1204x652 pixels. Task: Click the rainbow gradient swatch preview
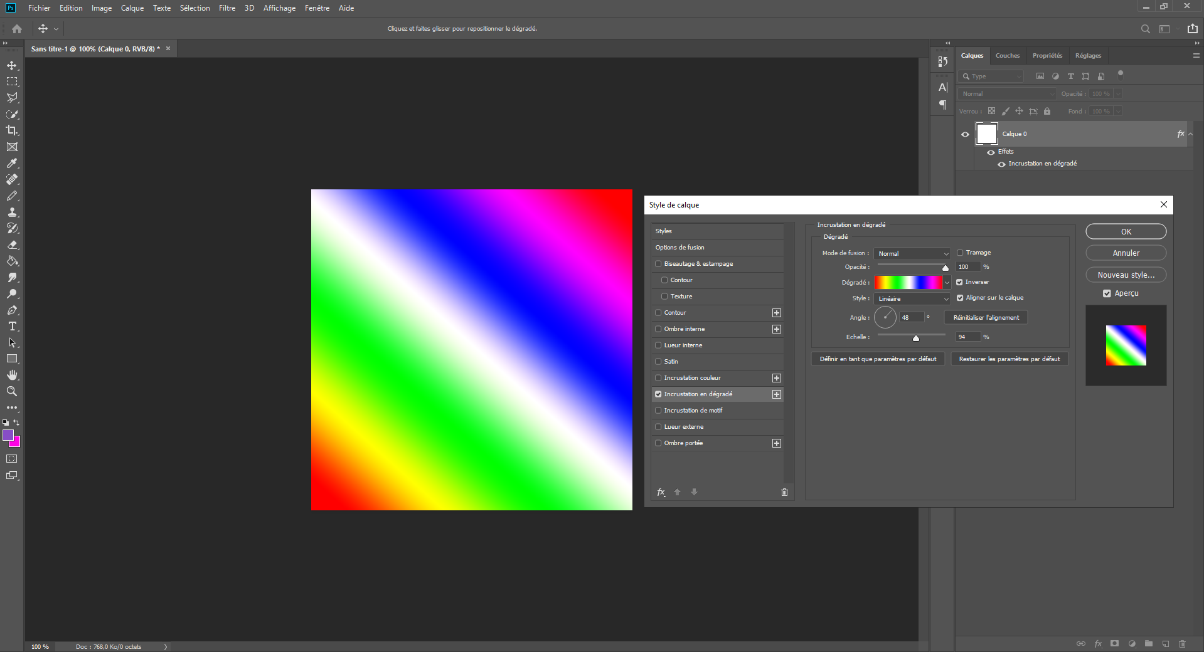908,283
